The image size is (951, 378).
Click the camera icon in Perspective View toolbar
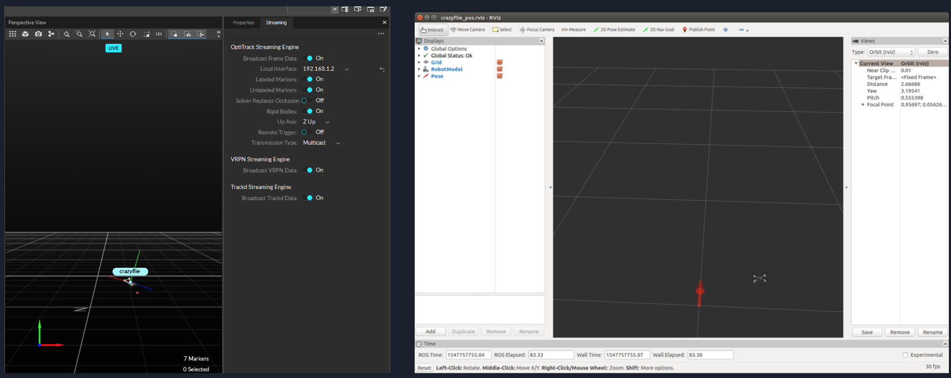coord(38,34)
